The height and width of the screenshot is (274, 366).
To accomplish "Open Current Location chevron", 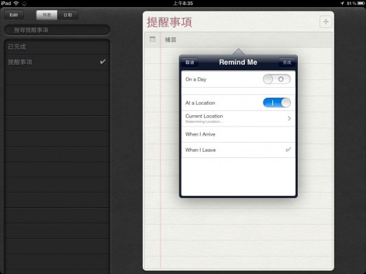I will (289, 119).
